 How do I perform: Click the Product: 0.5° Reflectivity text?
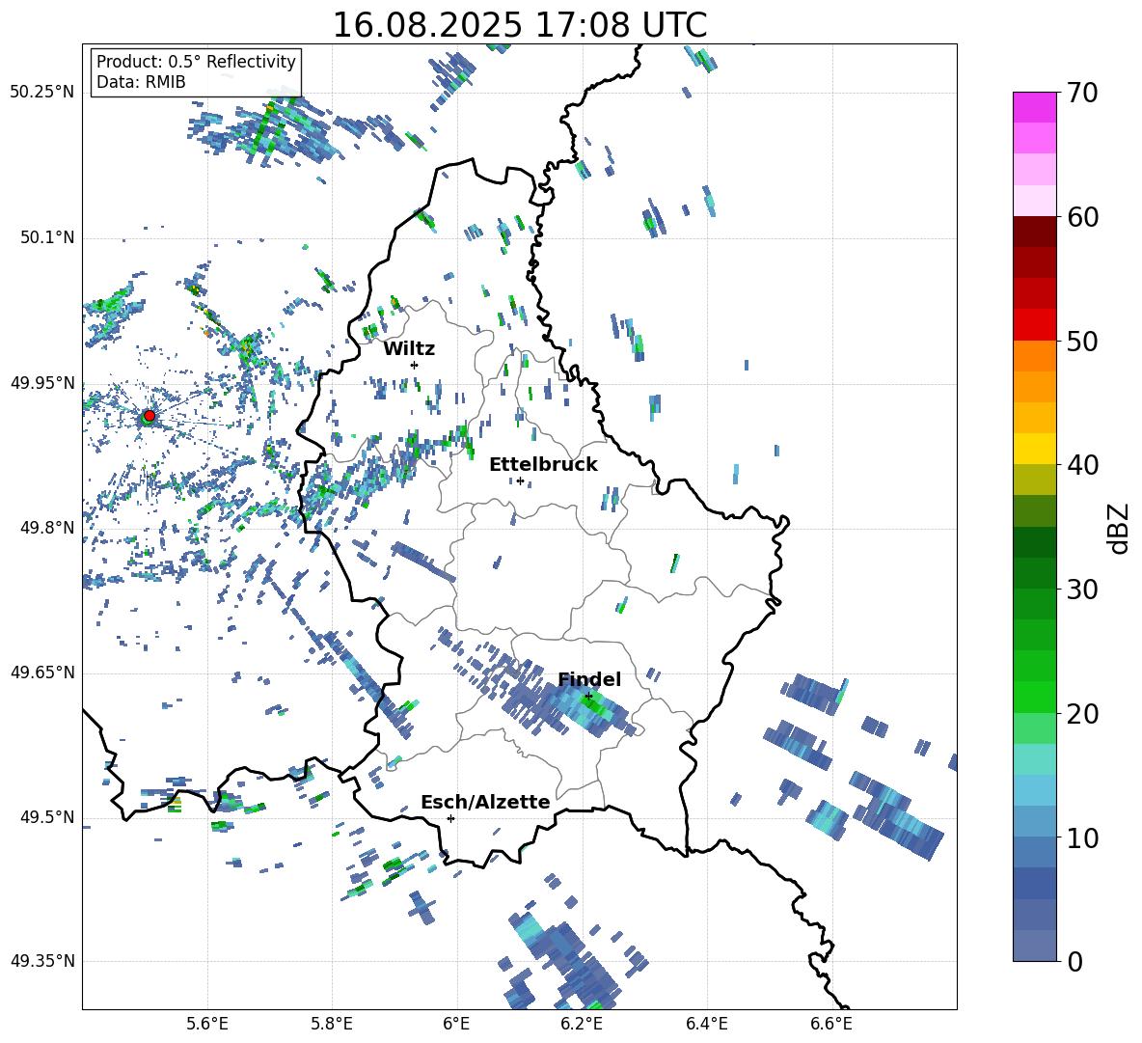point(196,61)
